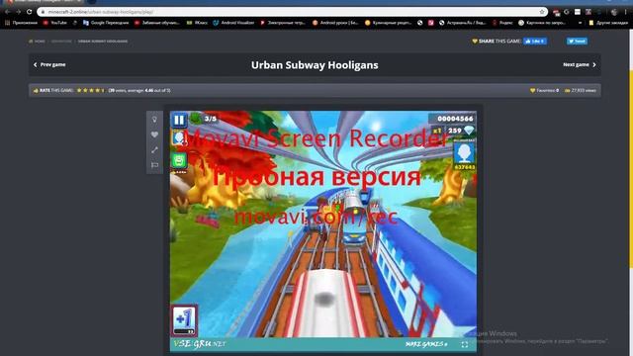
Task: Tap the +1 booster card in game
Action: pyautogui.click(x=184, y=320)
